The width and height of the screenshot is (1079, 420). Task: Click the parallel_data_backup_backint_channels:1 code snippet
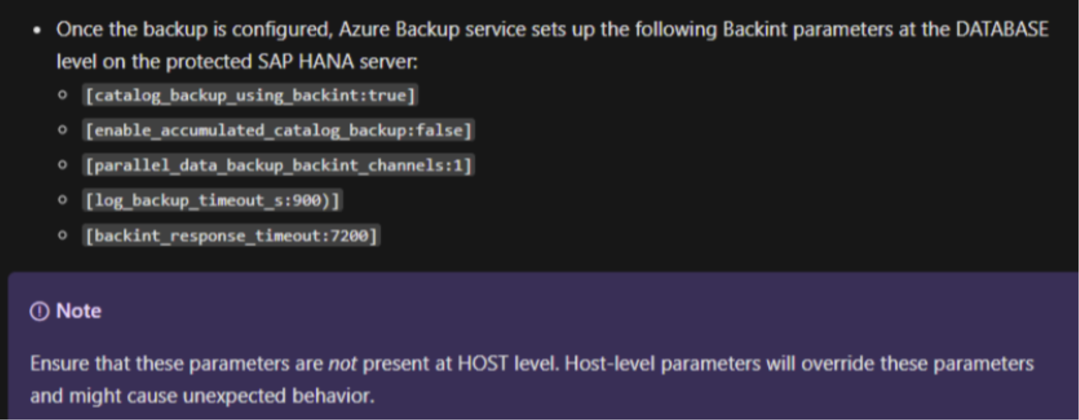click(x=278, y=165)
